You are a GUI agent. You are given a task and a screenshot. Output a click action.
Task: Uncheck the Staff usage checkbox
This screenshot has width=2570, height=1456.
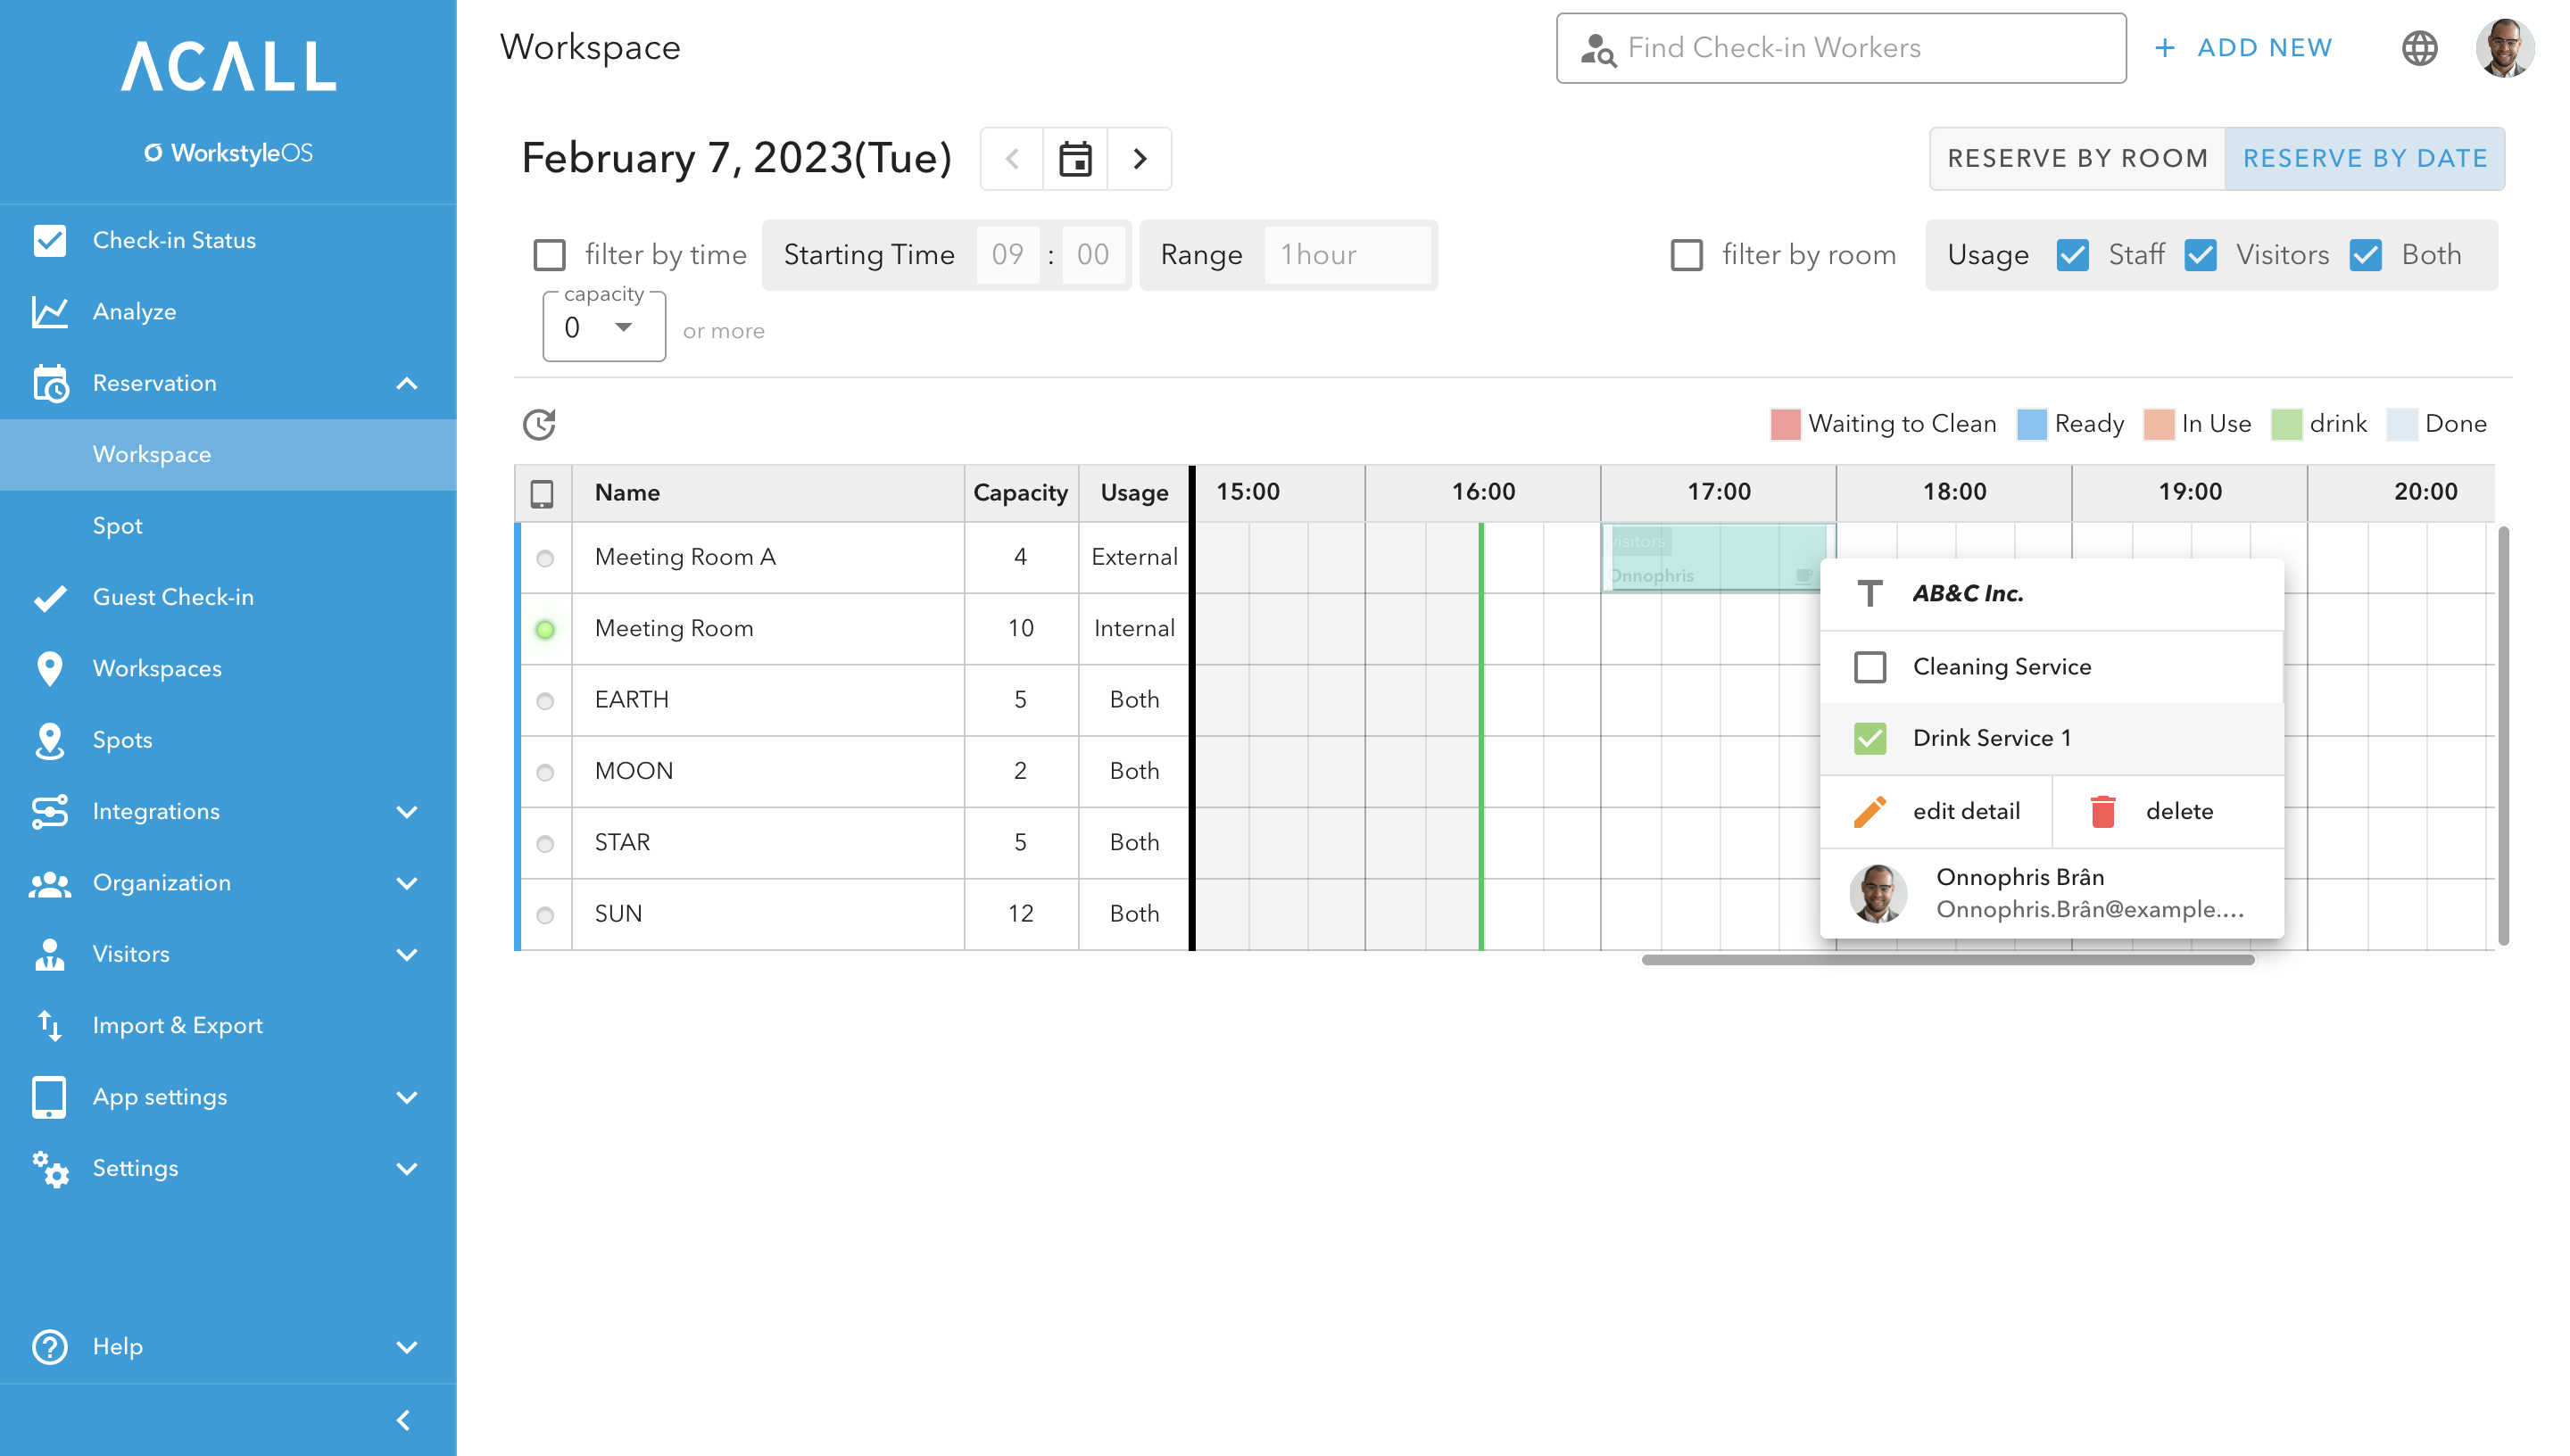(x=2072, y=255)
